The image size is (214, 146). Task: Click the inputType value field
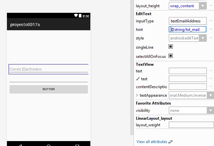(188, 21)
